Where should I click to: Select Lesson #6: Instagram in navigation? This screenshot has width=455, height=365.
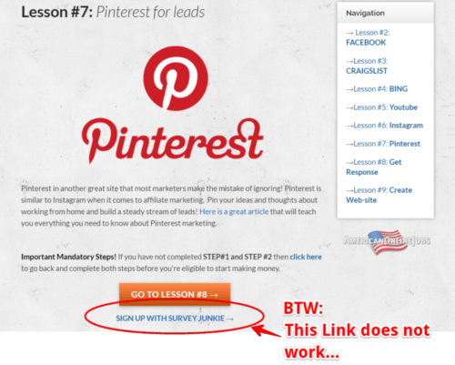(x=384, y=126)
